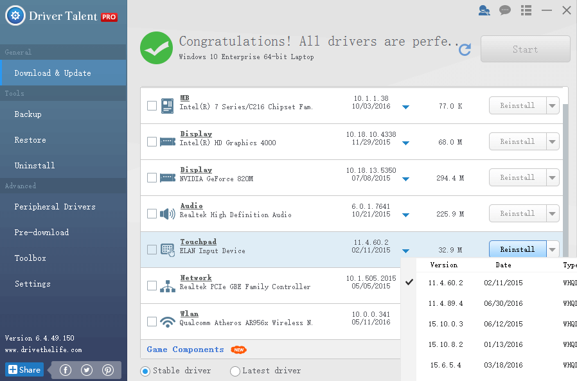Screen dimensions: 577x381
Task: Click the Share button
Action: [24, 369]
